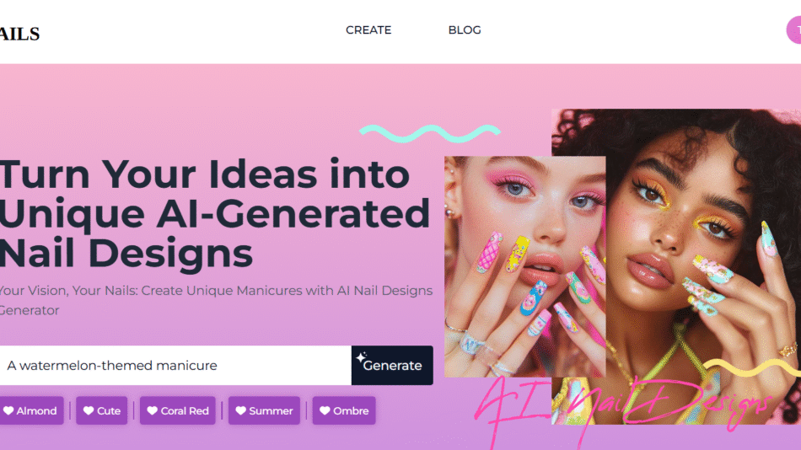Select the Coral Red style tag
801x450 pixels.
[x=177, y=410]
